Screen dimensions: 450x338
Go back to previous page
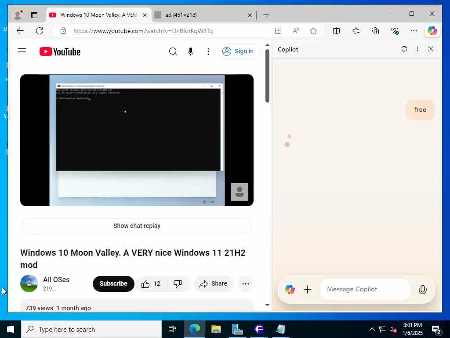pos(20,31)
